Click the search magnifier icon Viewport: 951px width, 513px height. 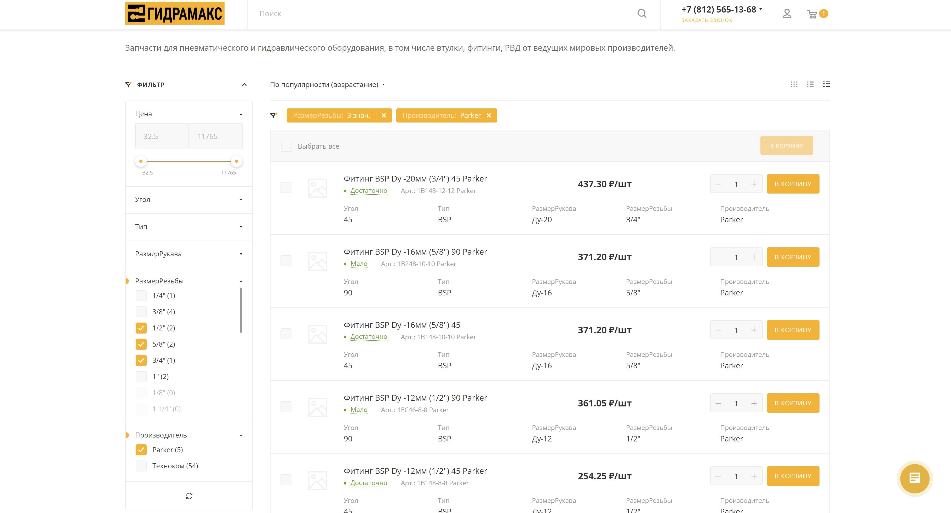coord(642,14)
